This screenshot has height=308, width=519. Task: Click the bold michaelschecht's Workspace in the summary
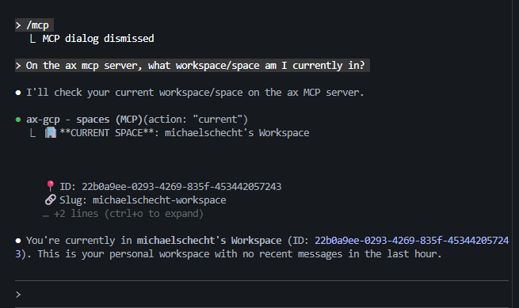click(x=209, y=241)
